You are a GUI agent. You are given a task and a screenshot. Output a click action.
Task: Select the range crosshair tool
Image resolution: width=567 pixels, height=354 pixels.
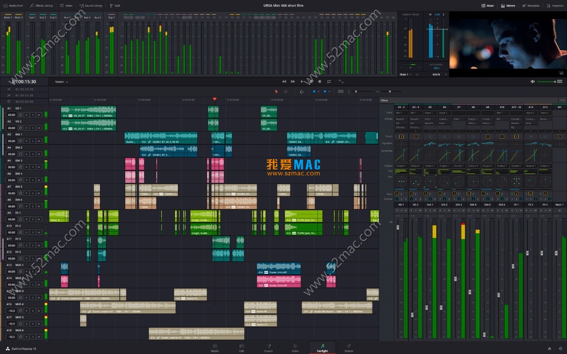[x=286, y=91]
